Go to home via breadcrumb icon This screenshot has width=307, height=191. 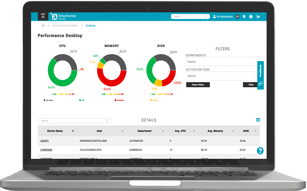[43, 26]
